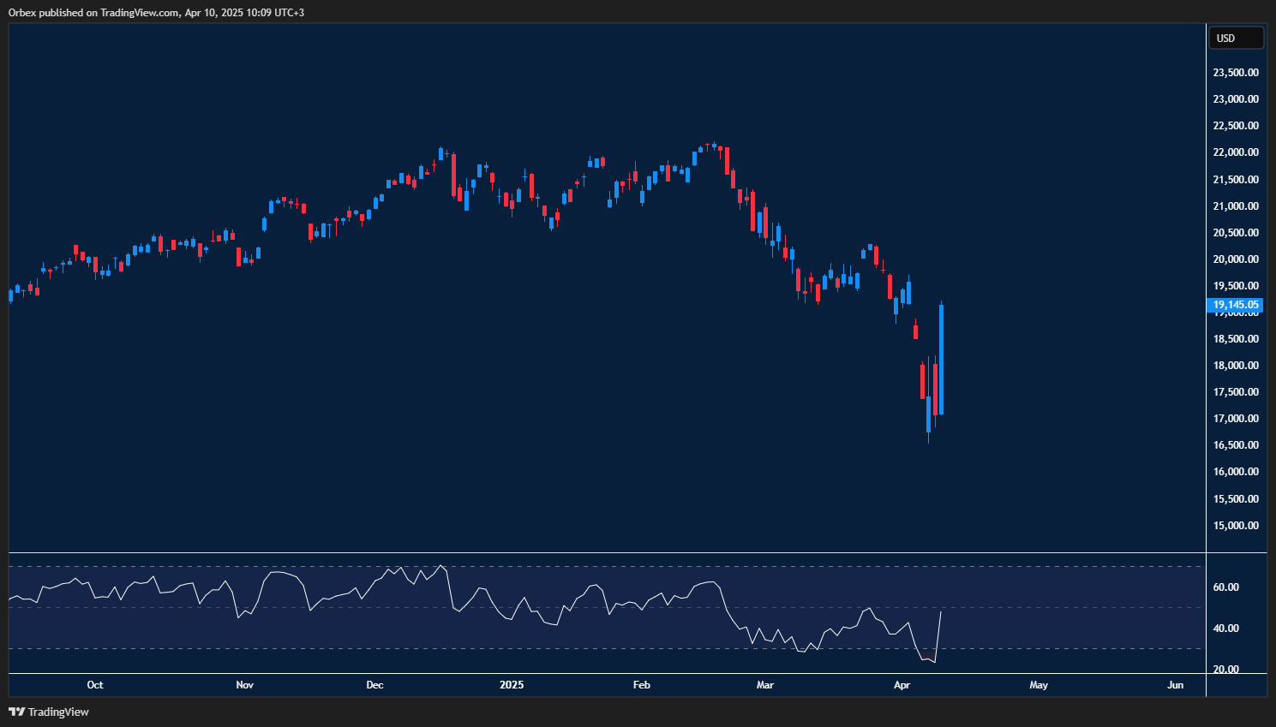Click the May label on time axis
Screen dimensions: 1276x727
(1039, 685)
